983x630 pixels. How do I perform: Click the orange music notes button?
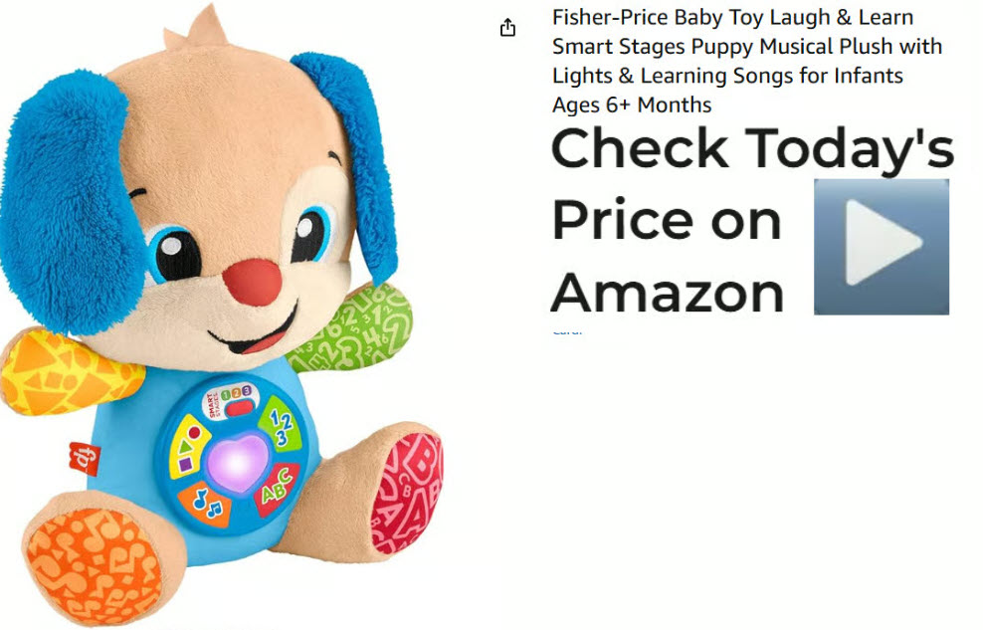click(206, 504)
